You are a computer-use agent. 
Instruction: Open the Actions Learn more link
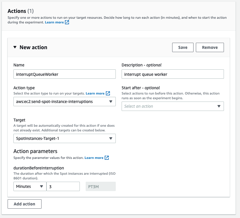click(x=54, y=22)
